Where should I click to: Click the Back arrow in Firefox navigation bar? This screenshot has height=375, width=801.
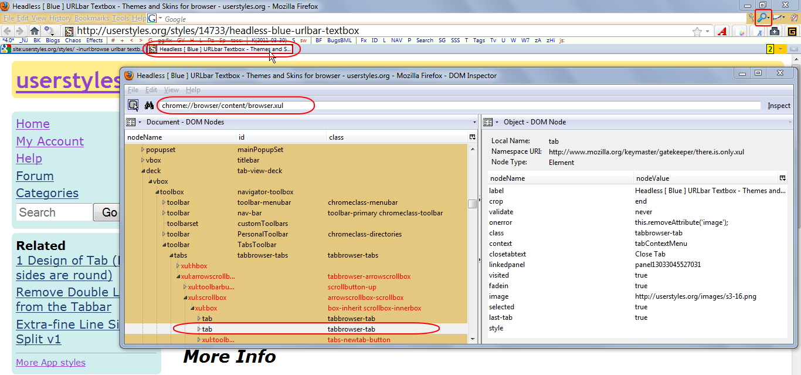8,31
